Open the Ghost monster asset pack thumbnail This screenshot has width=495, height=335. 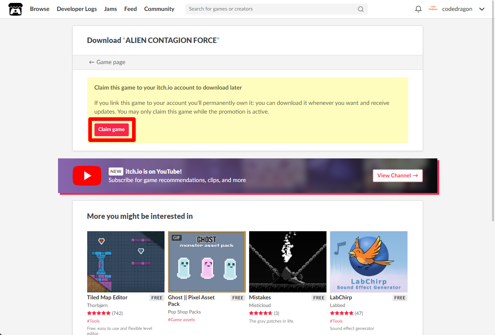point(207,262)
